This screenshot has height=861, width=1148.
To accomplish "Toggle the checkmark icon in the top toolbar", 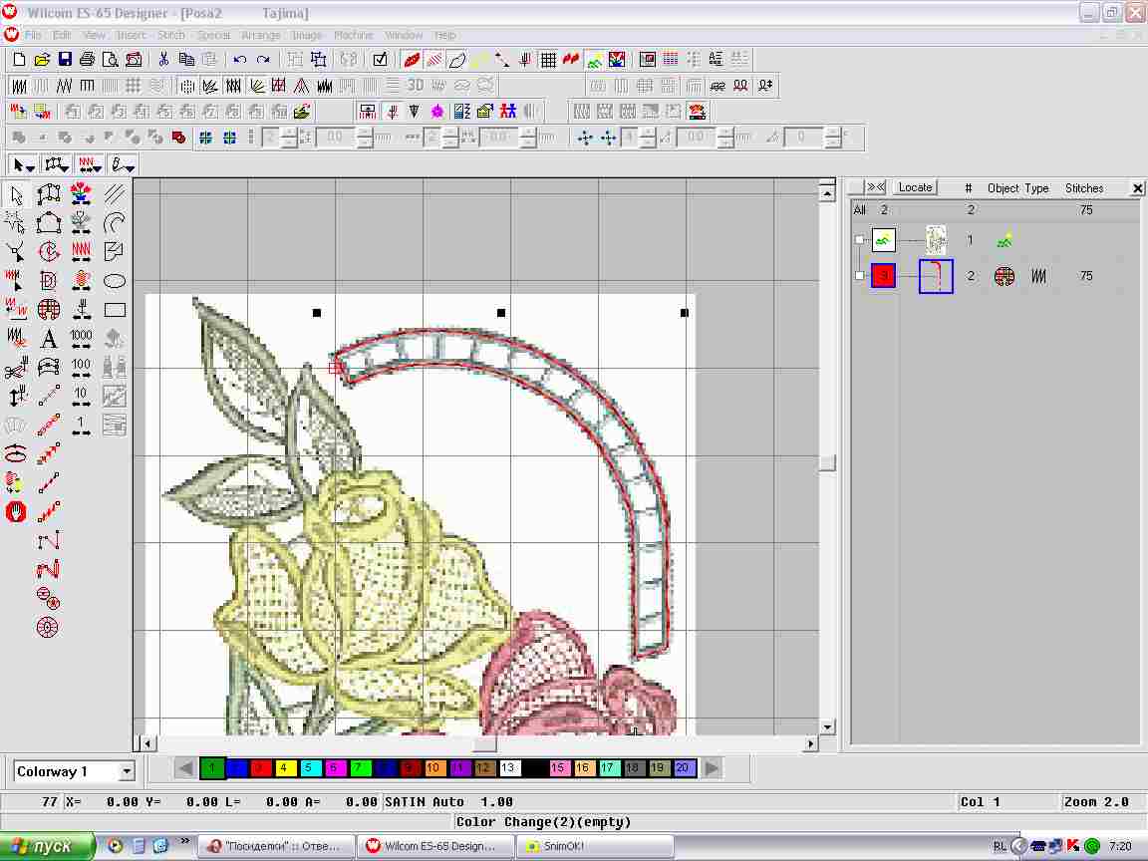I will pos(380,60).
